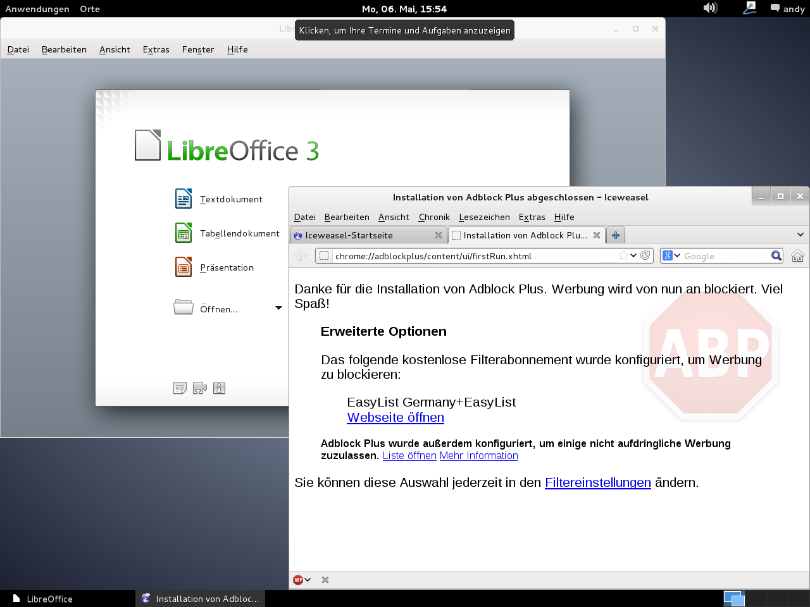Expand the list-all-tabs arrow
Screen dimensions: 810x607
click(x=801, y=235)
